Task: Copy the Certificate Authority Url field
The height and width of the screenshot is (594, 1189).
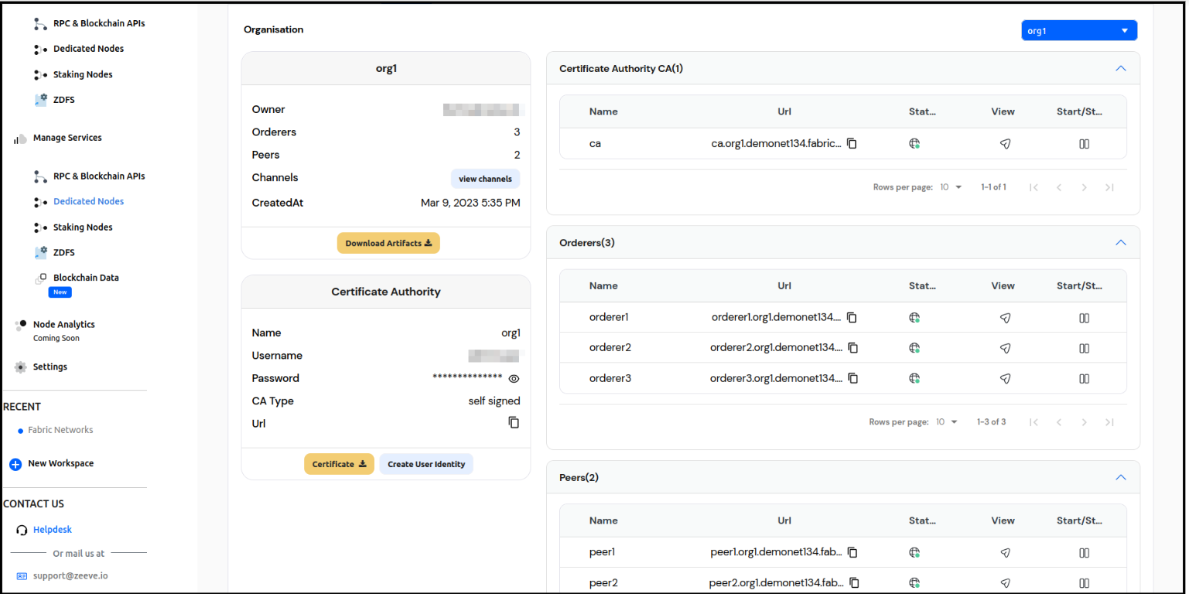Action: [x=514, y=423]
